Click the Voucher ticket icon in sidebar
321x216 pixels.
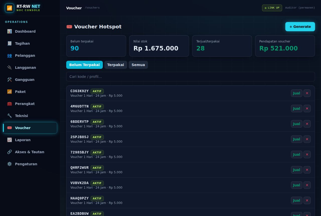click(10, 128)
